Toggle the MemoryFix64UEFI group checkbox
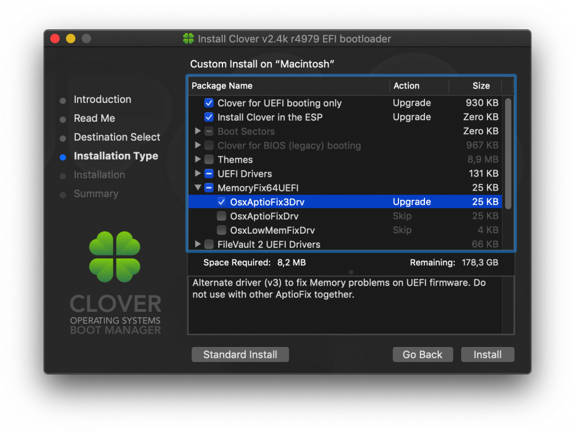The image size is (575, 432). pos(209,188)
